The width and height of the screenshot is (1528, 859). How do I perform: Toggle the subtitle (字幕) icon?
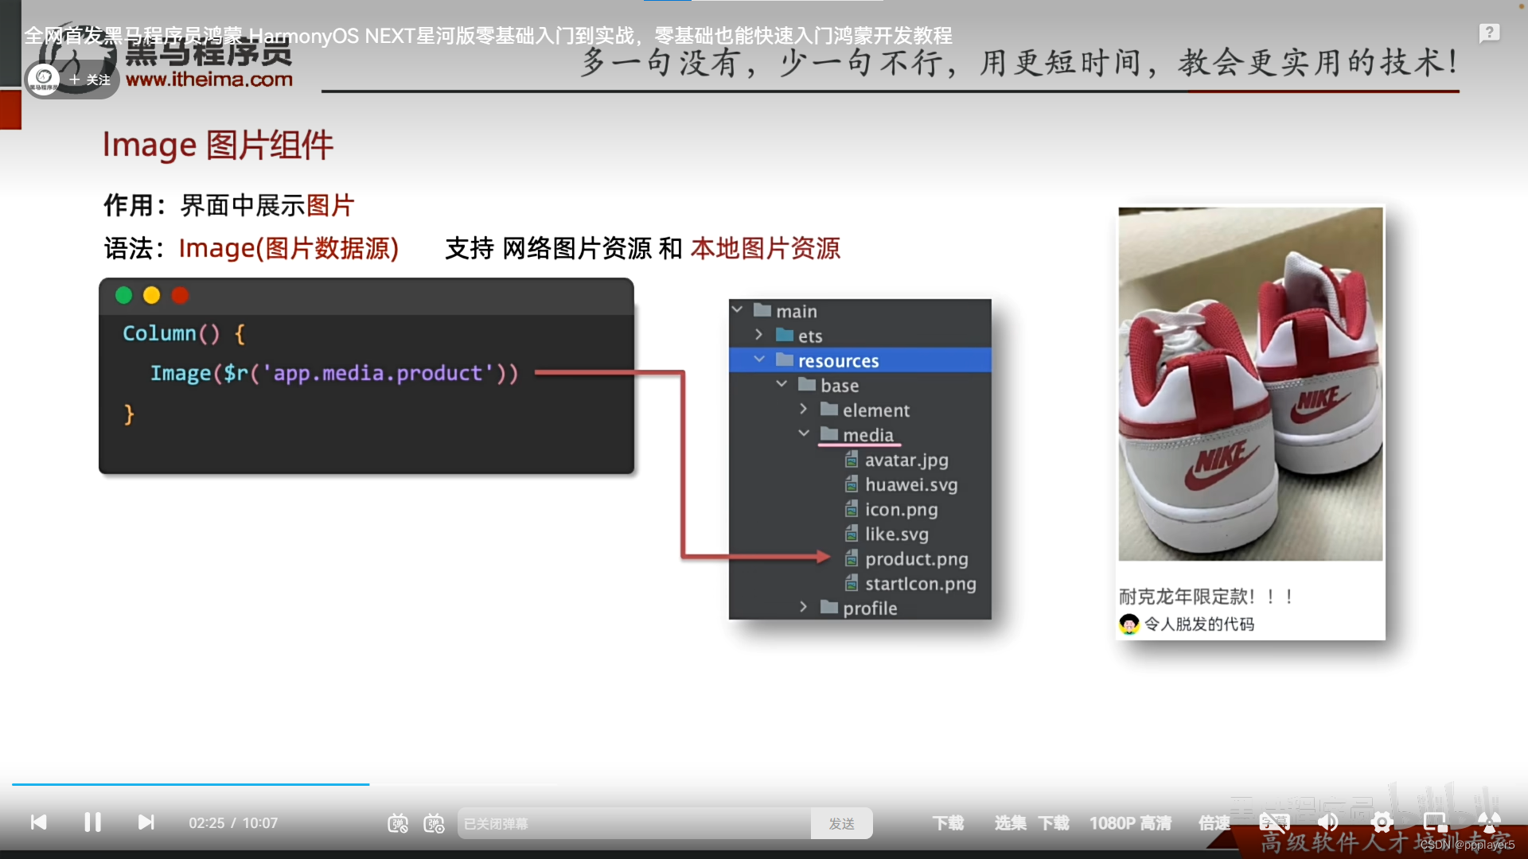[x=1274, y=822]
